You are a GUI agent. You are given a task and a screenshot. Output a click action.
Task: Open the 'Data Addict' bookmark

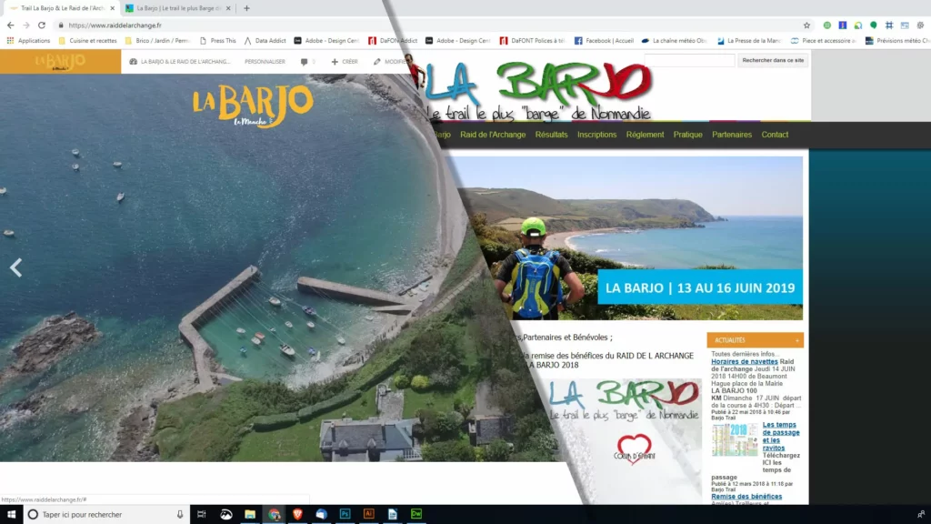[265, 41]
